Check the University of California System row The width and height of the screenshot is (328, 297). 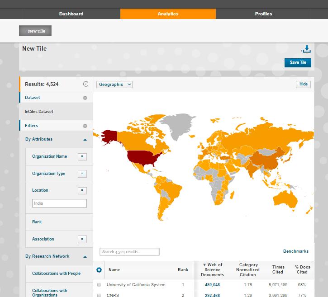[99, 285]
